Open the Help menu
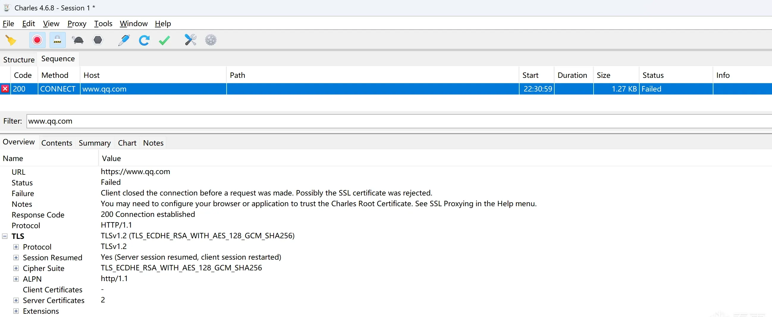Viewport: 772px width, 317px height. 163,23
